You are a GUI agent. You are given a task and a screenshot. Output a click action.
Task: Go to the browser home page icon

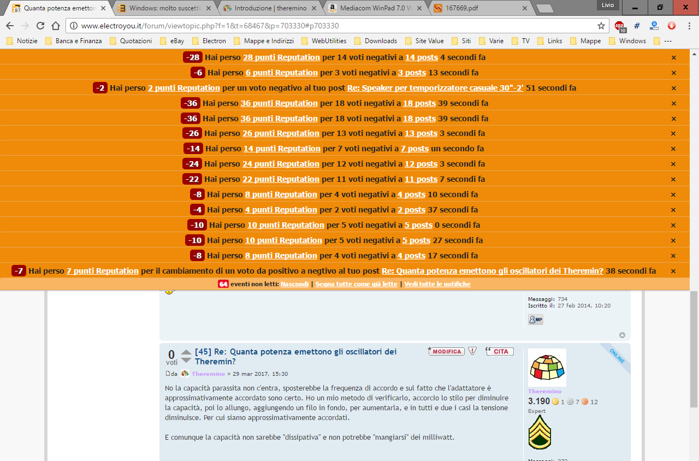point(56,26)
